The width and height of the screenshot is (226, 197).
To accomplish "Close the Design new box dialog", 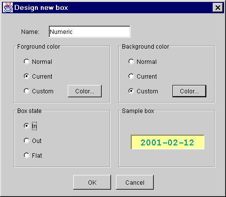I will coord(218,7).
